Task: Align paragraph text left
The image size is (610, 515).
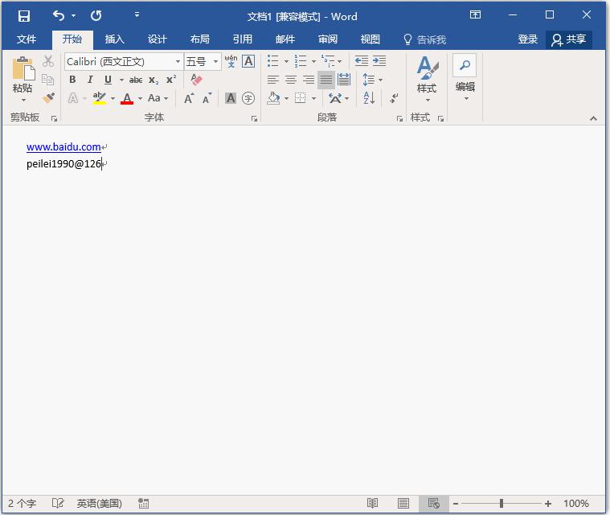Action: pyautogui.click(x=272, y=80)
